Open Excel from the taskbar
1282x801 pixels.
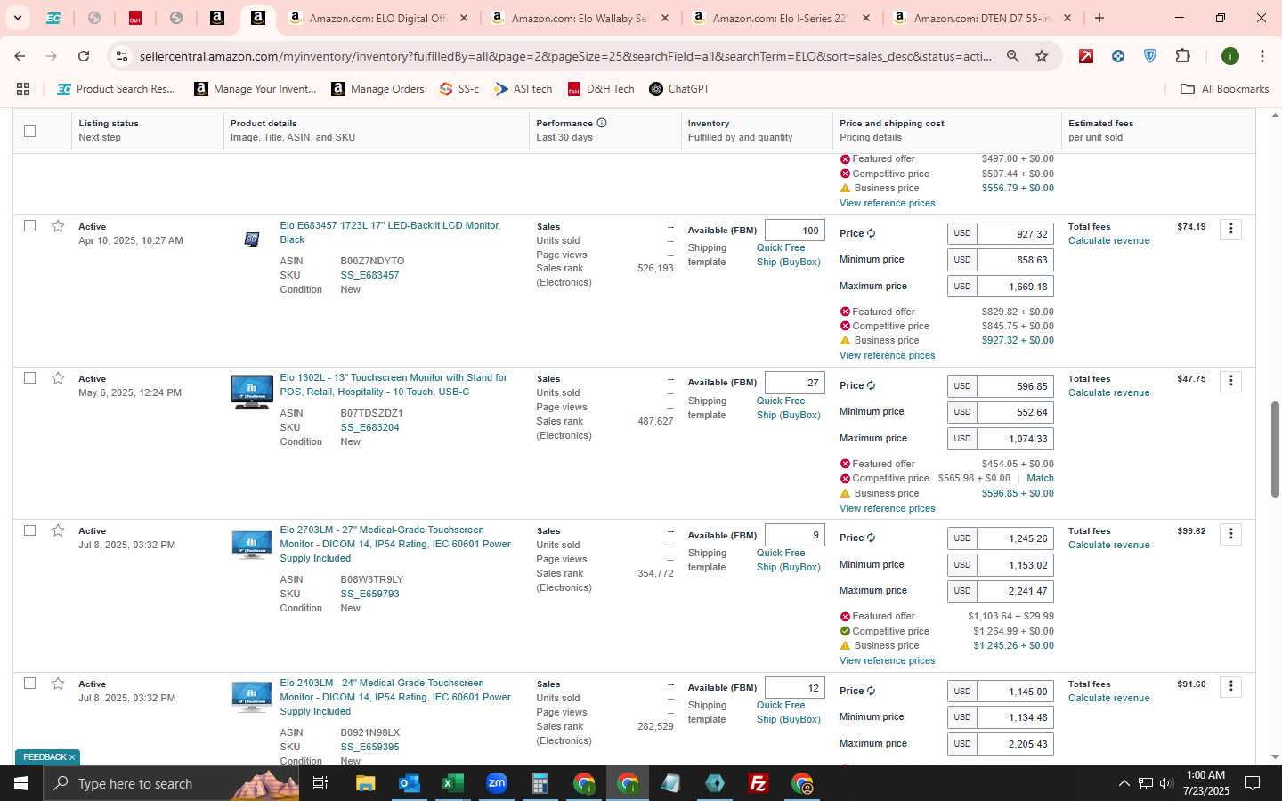click(452, 783)
